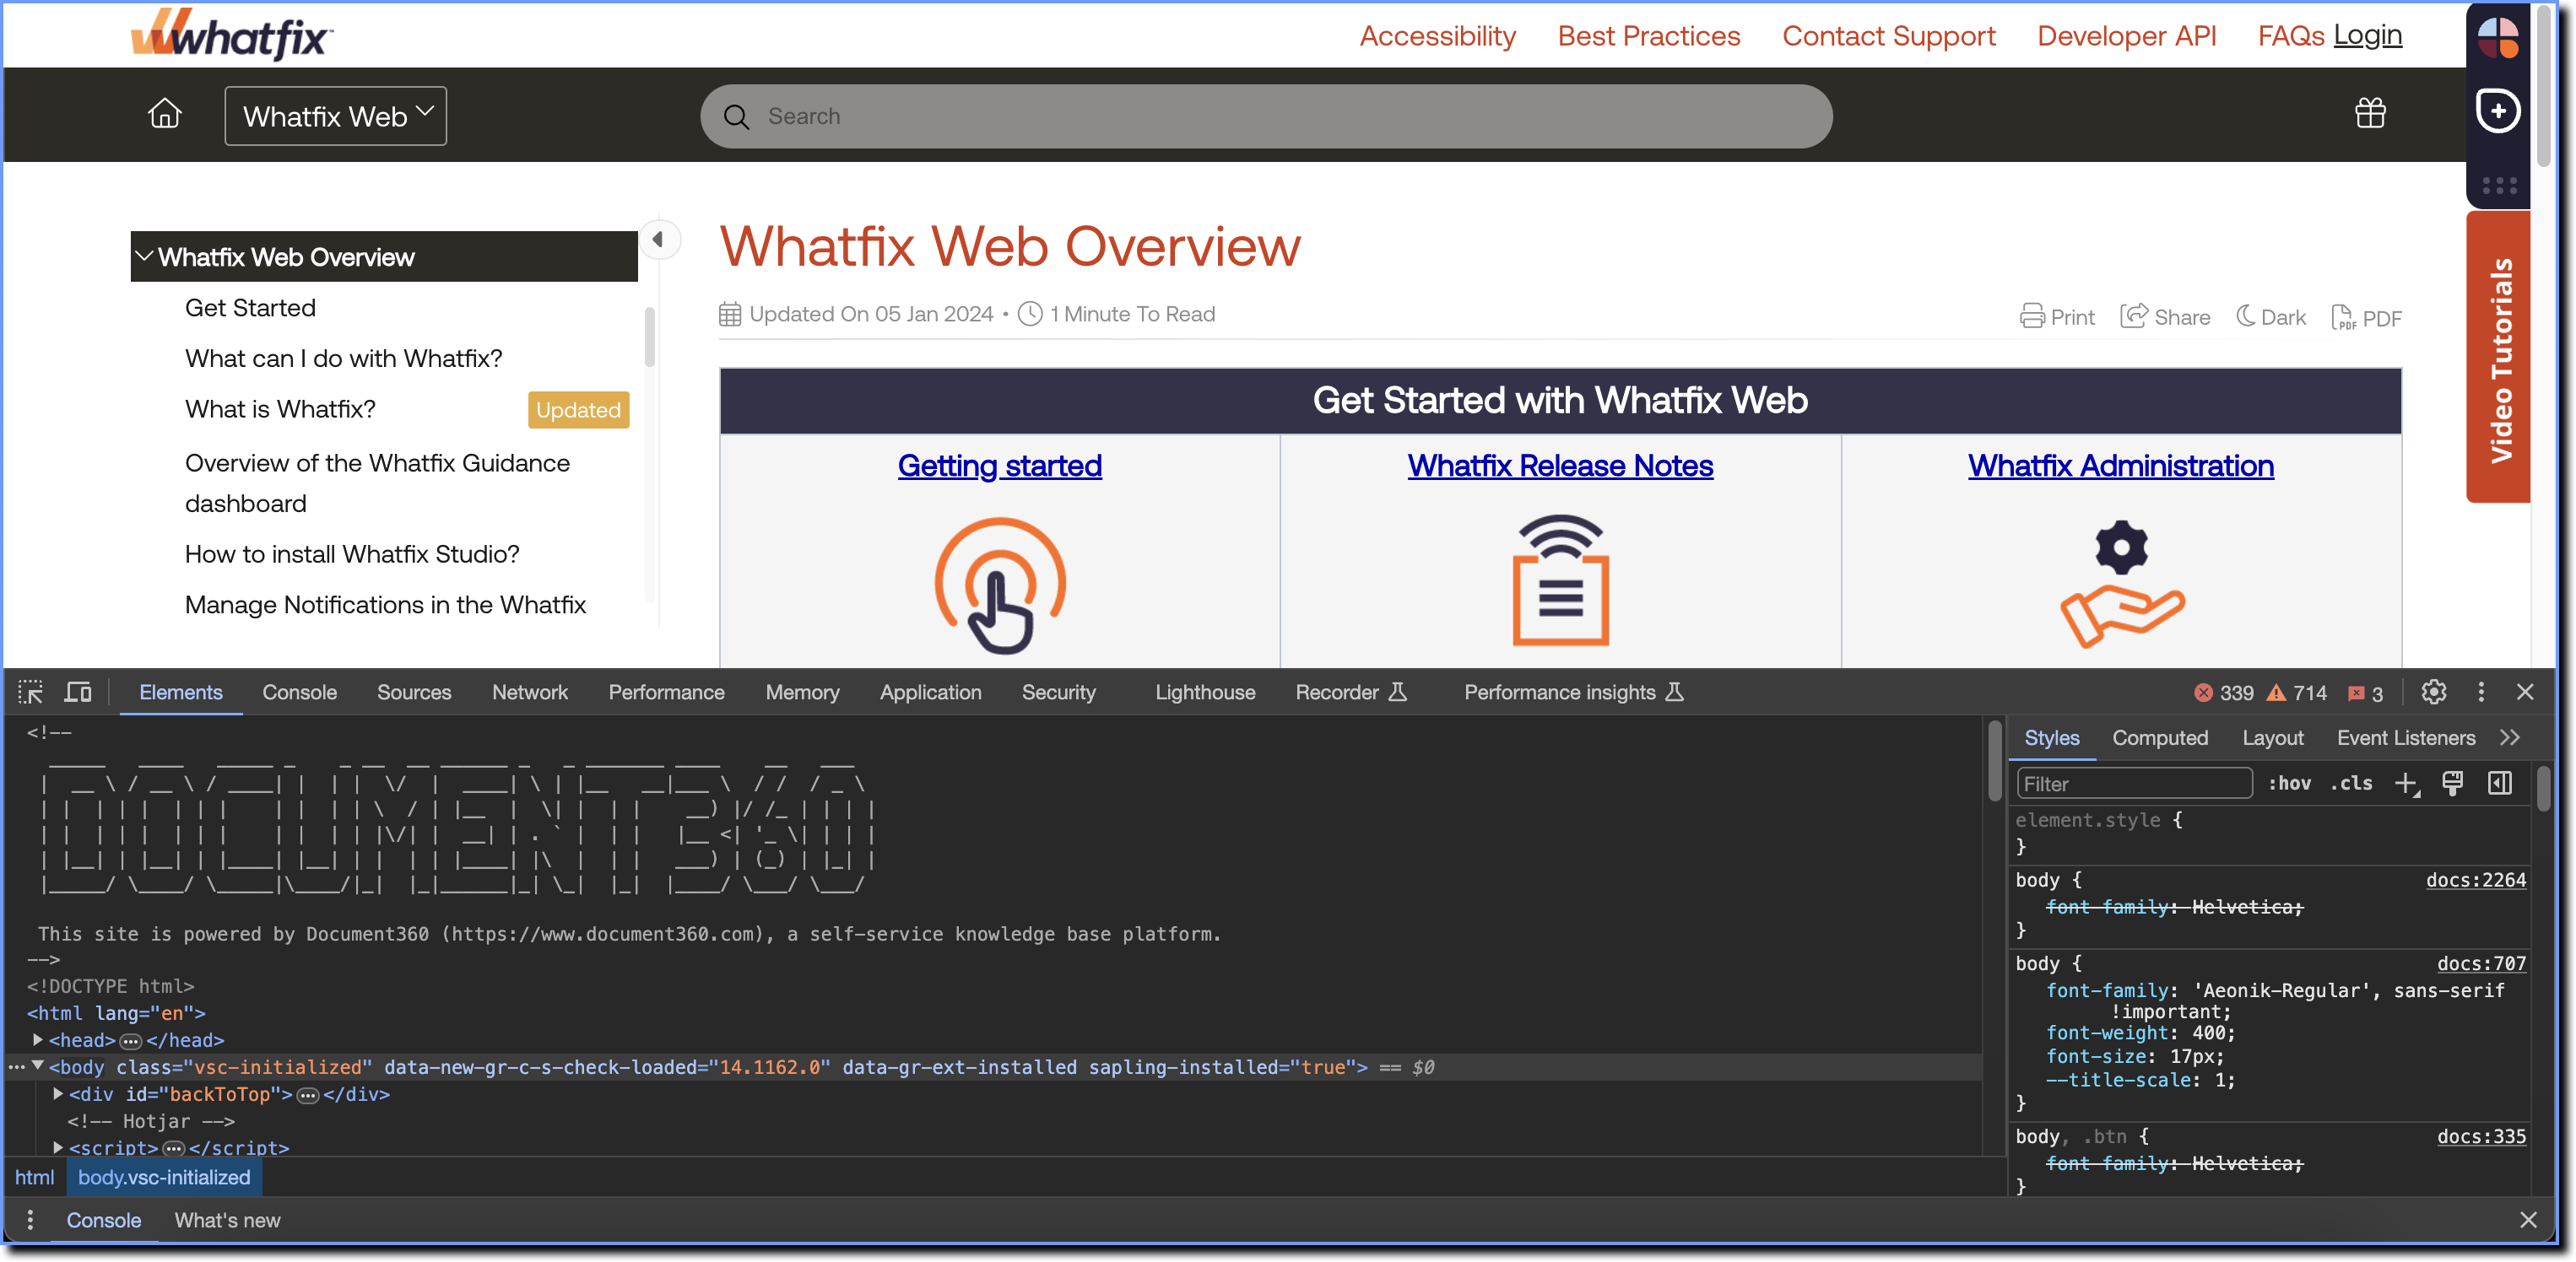
Task: Click the Share article button
Action: click(x=2164, y=316)
